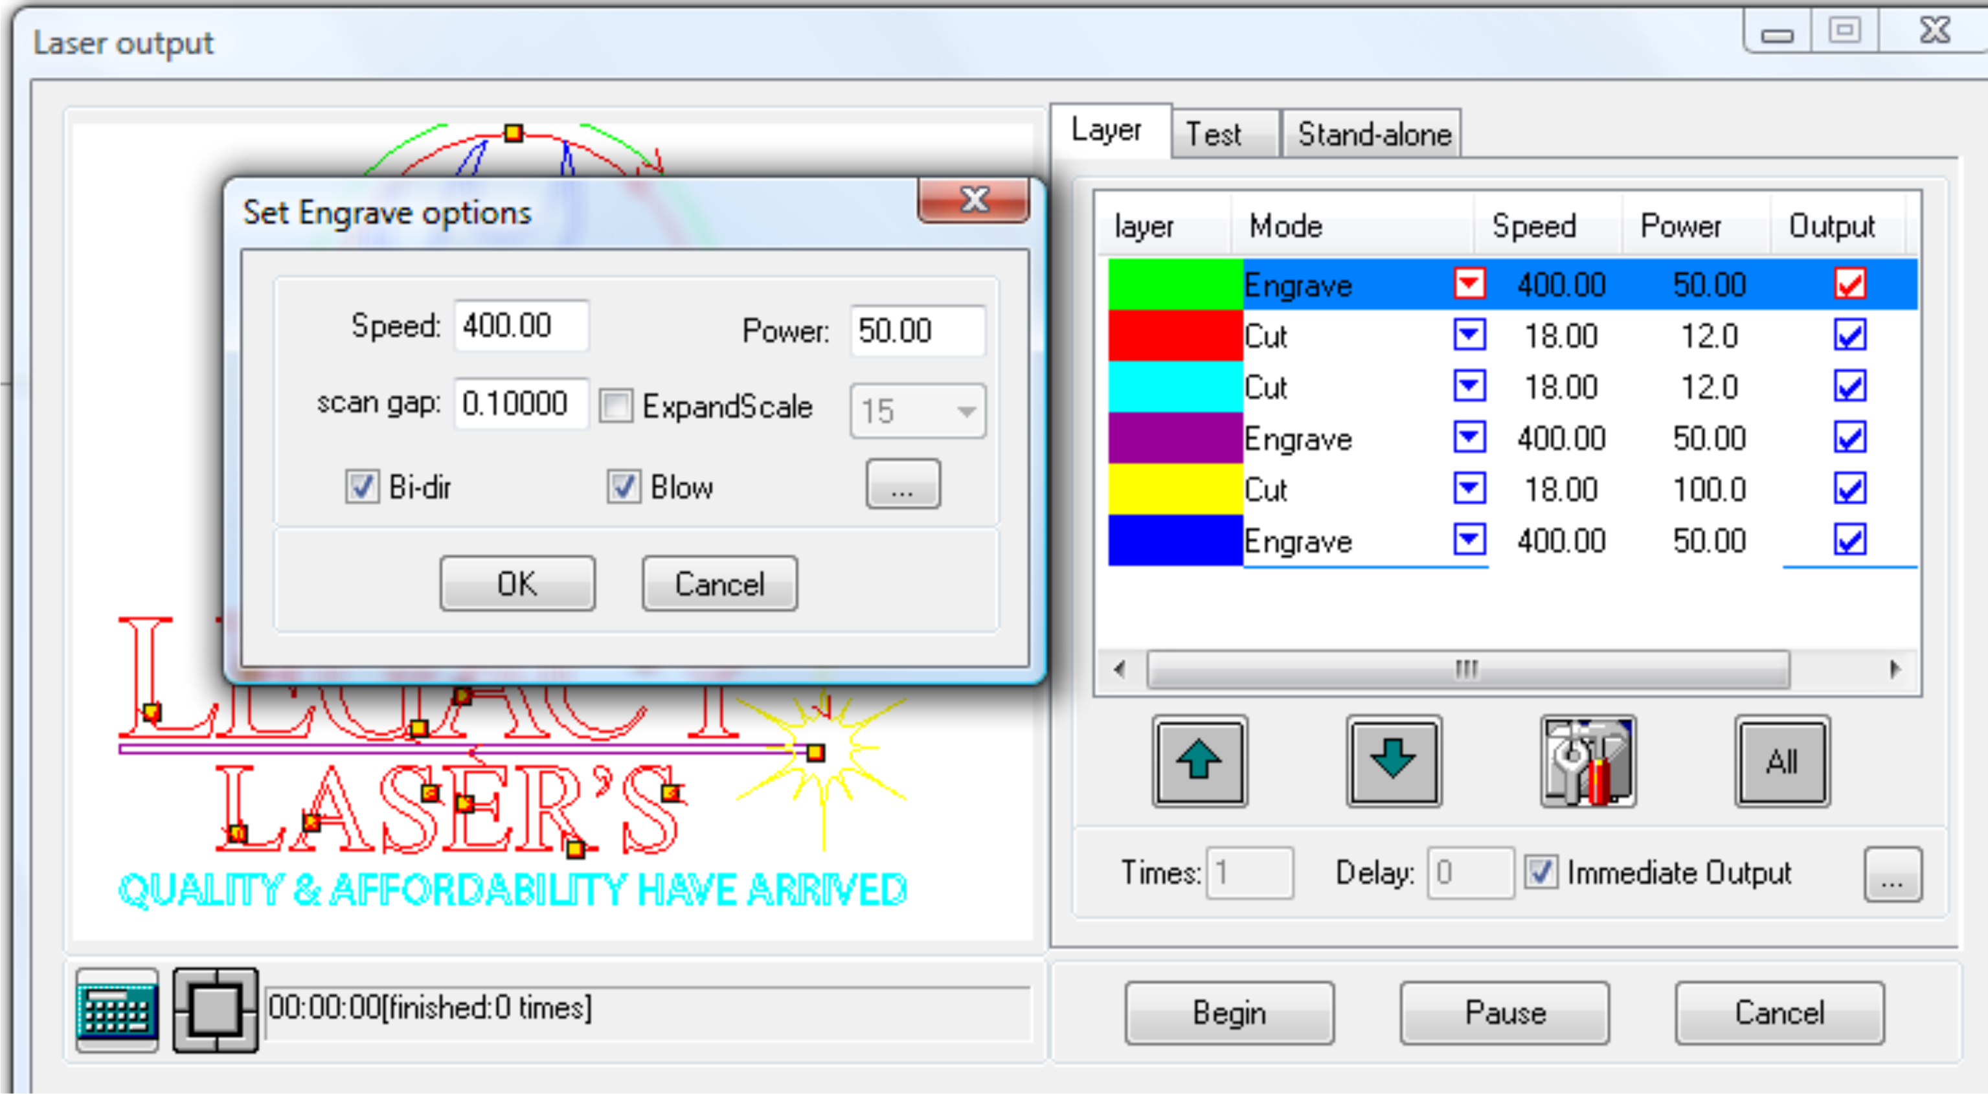The width and height of the screenshot is (1988, 1094).
Task: Click the engrave Power input field
Action: click(x=918, y=330)
